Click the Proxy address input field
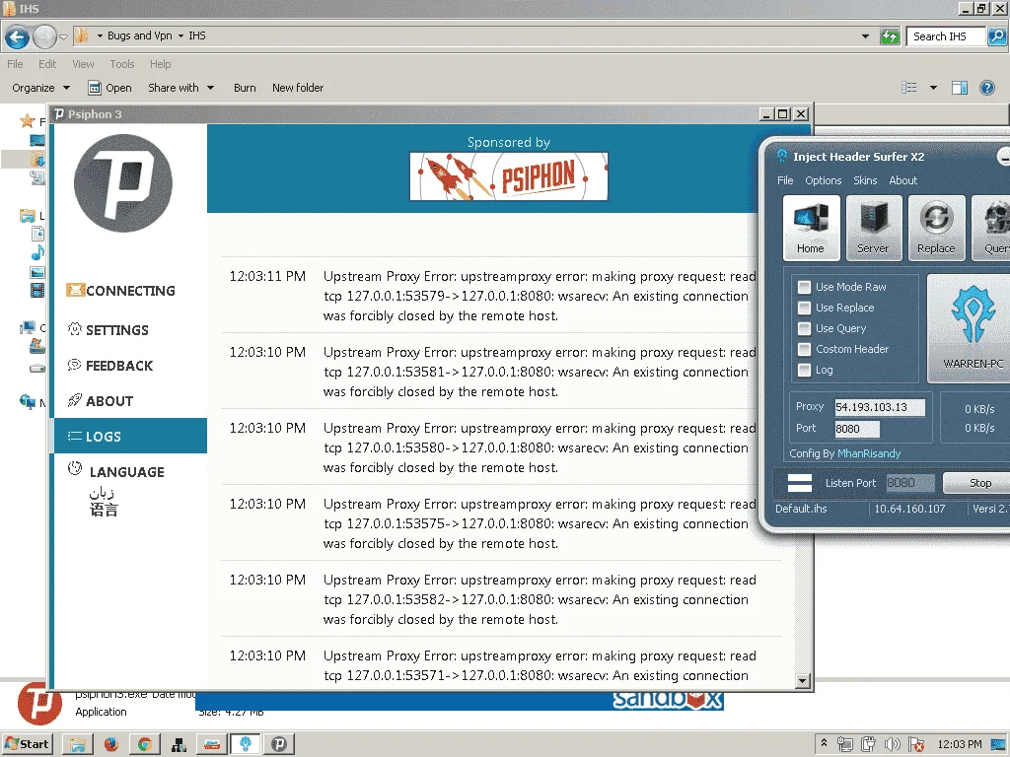The width and height of the screenshot is (1010, 757). point(880,407)
